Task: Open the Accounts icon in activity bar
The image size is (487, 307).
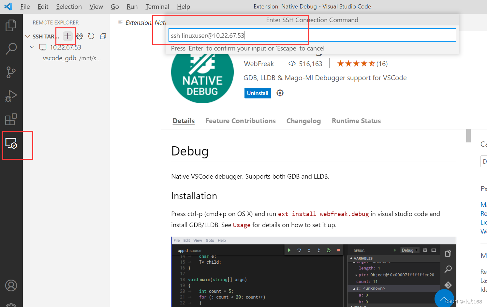Action: click(11, 285)
